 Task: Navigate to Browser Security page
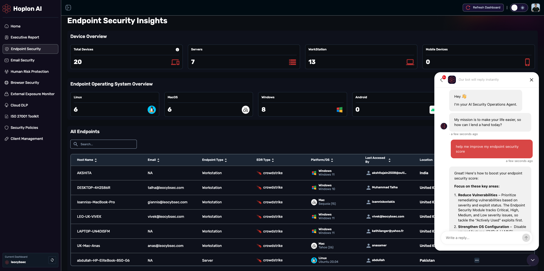(x=25, y=83)
